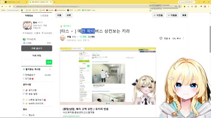Toggle the 즐겨찾는 게시판 star
Screen dimensions: 211x118
click(24, 69)
